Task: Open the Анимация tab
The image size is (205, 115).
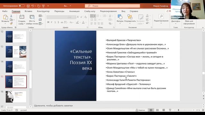Action: point(74,11)
